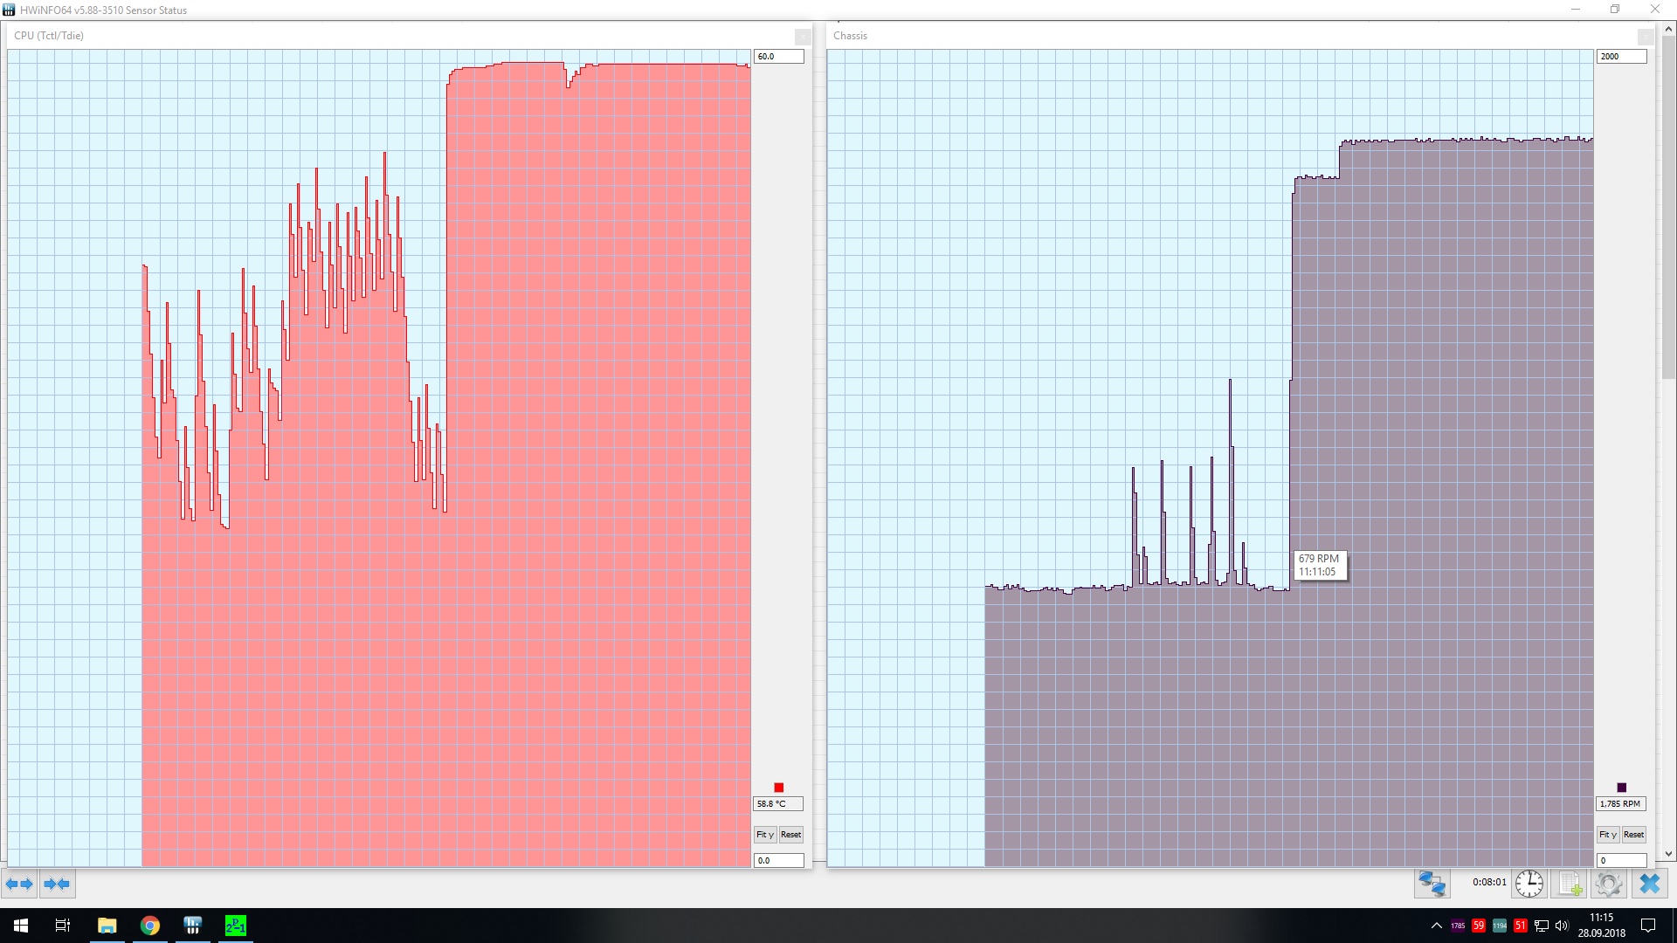Close sensors with the blue X icon
The image size is (1677, 943).
coord(1649,884)
